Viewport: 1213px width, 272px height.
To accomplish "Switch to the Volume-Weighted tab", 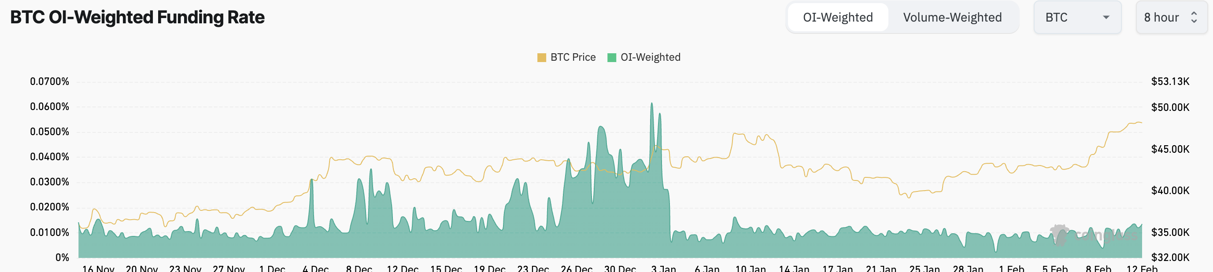I will pyautogui.click(x=952, y=18).
